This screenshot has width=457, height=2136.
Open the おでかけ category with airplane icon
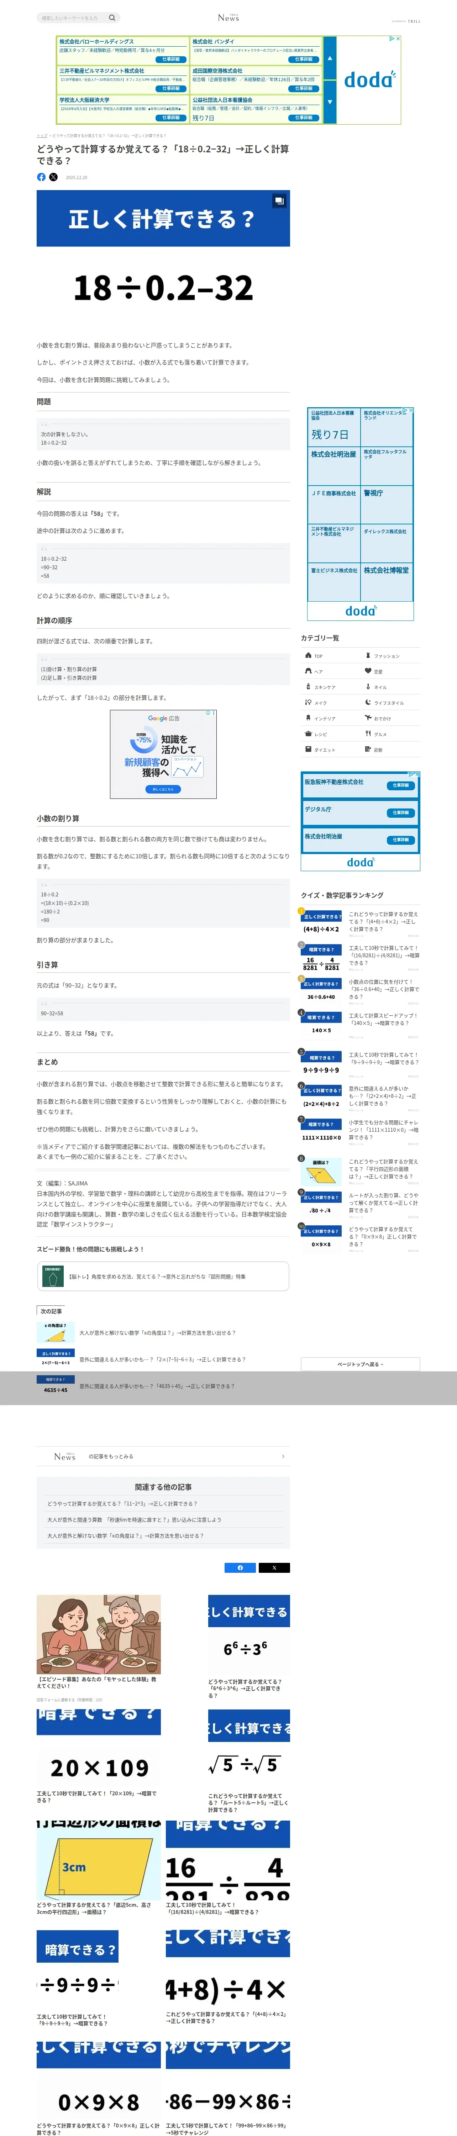point(391,718)
